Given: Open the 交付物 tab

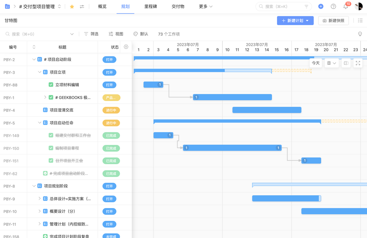Looking at the screenshot, I should point(178,6).
